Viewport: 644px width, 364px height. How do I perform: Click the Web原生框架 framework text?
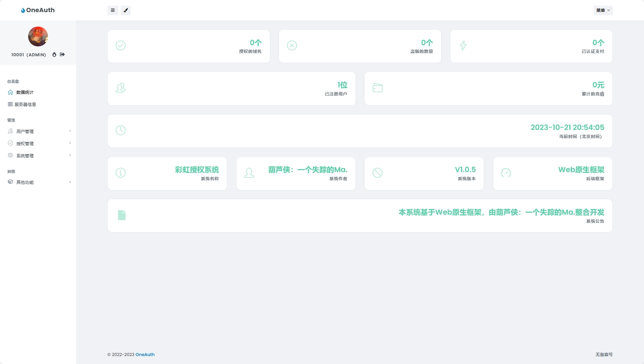click(x=582, y=170)
